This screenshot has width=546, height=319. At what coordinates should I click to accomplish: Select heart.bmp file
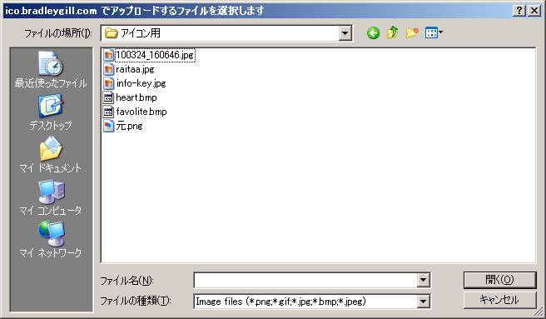[x=130, y=97]
